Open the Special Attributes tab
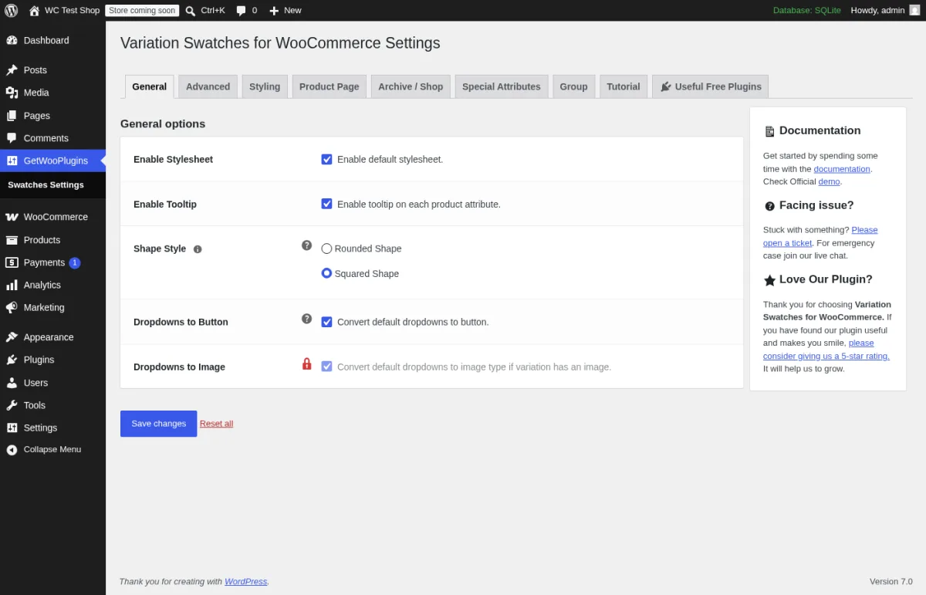The height and width of the screenshot is (595, 926). (x=502, y=86)
